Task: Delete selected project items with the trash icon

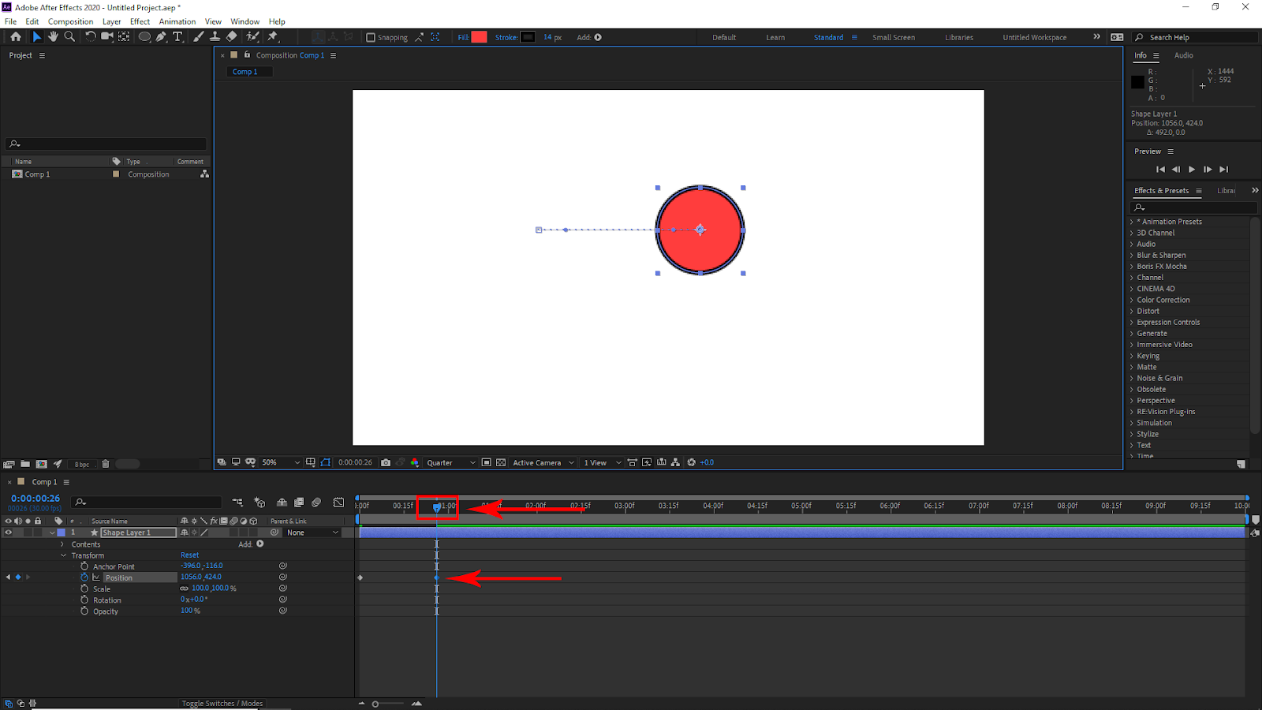Action: (x=106, y=464)
